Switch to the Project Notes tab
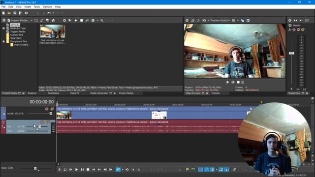This screenshot has height=177, width=315. click(126, 93)
